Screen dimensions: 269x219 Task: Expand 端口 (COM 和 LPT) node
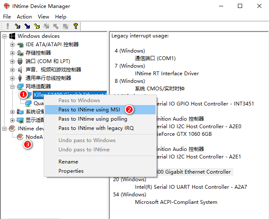pyautogui.click(x=12, y=61)
